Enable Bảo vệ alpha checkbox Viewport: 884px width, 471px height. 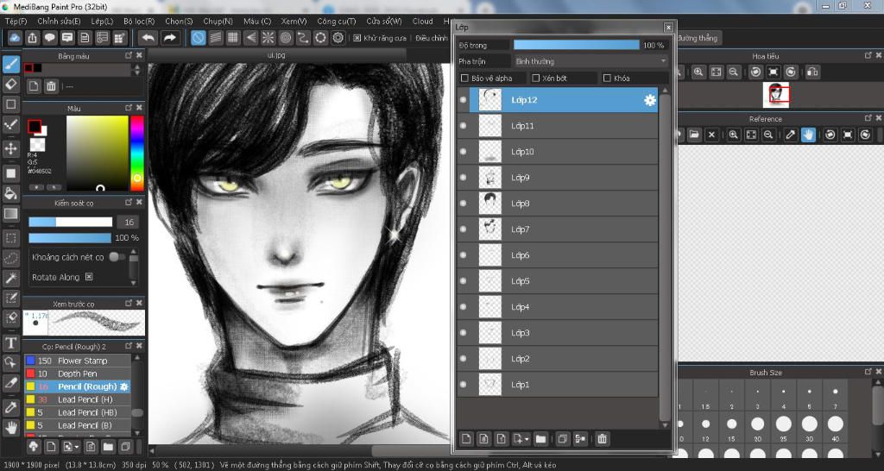pos(465,78)
